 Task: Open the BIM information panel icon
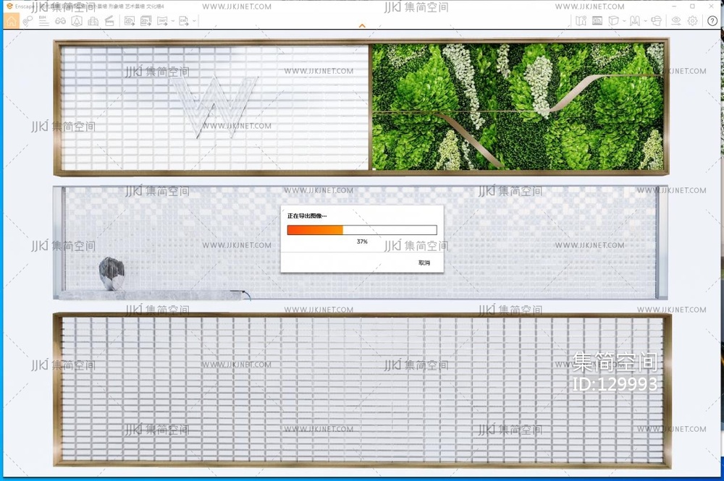click(44, 21)
